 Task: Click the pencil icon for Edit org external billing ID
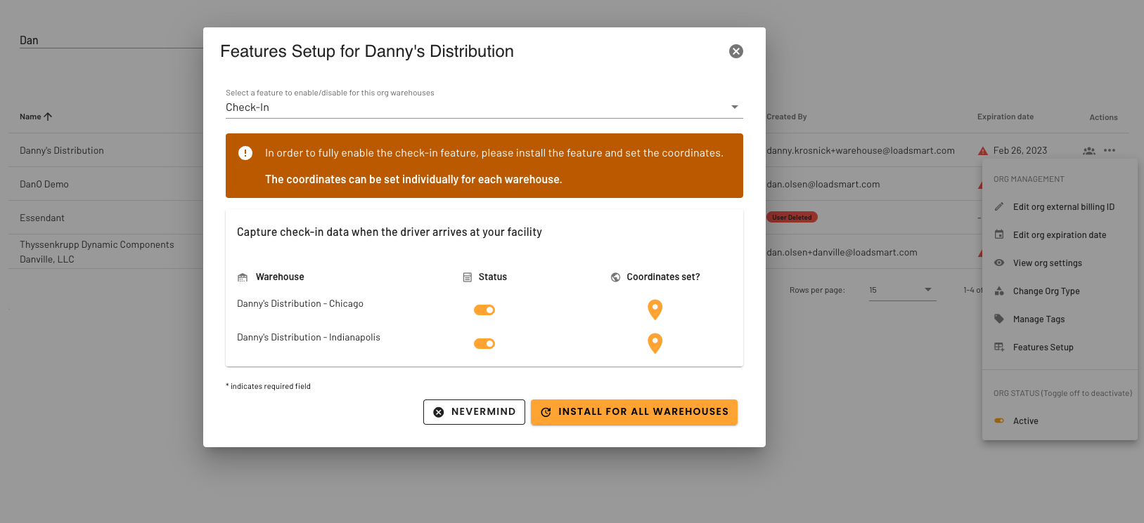999,206
